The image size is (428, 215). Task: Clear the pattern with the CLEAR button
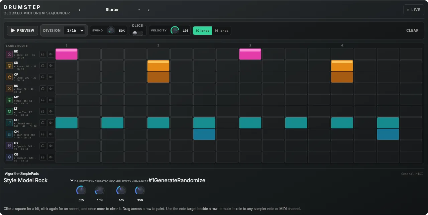[412, 30]
